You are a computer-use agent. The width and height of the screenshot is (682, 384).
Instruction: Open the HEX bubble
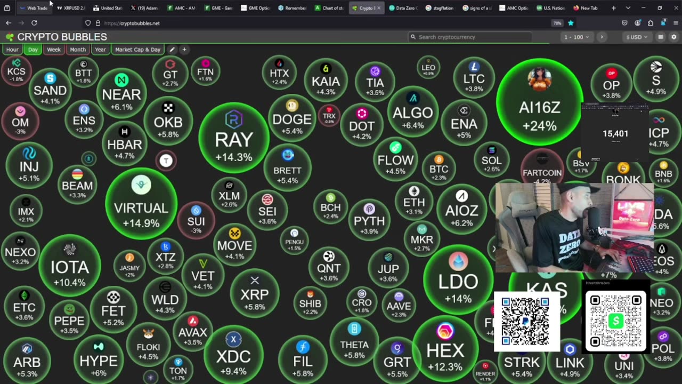coord(445,349)
